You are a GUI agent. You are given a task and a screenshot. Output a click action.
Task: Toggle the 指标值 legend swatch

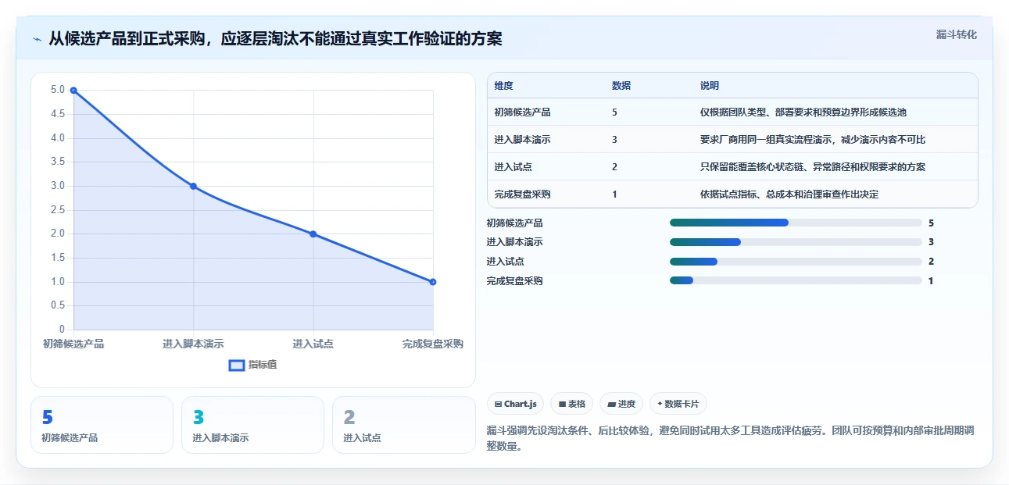[236, 366]
